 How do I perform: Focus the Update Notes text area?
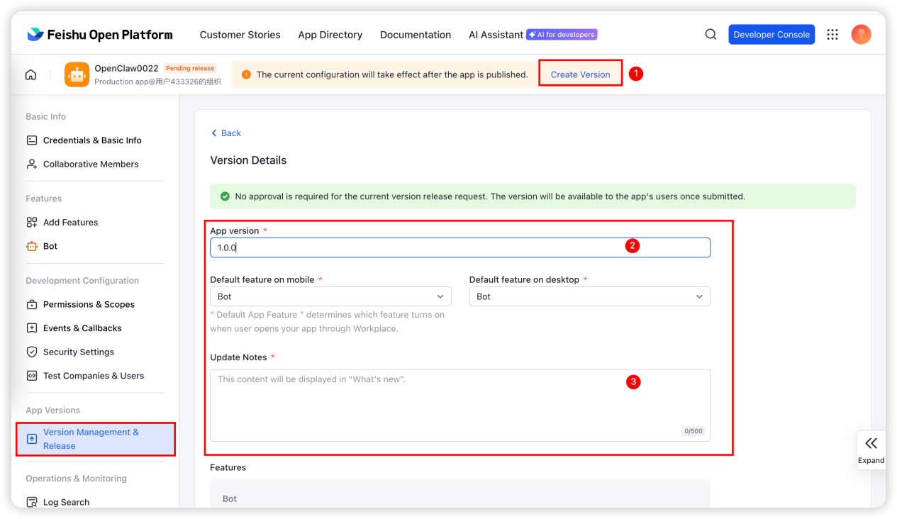coord(459,404)
